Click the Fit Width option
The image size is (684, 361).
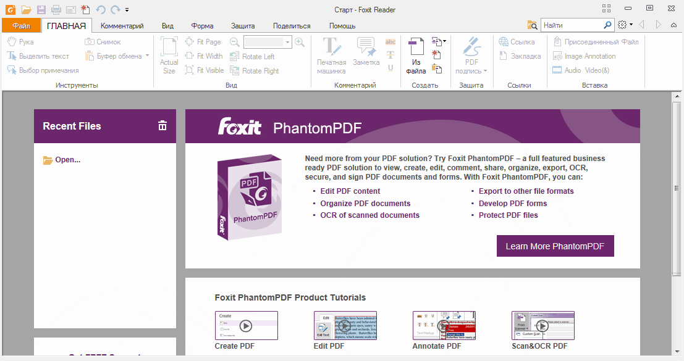(204, 56)
